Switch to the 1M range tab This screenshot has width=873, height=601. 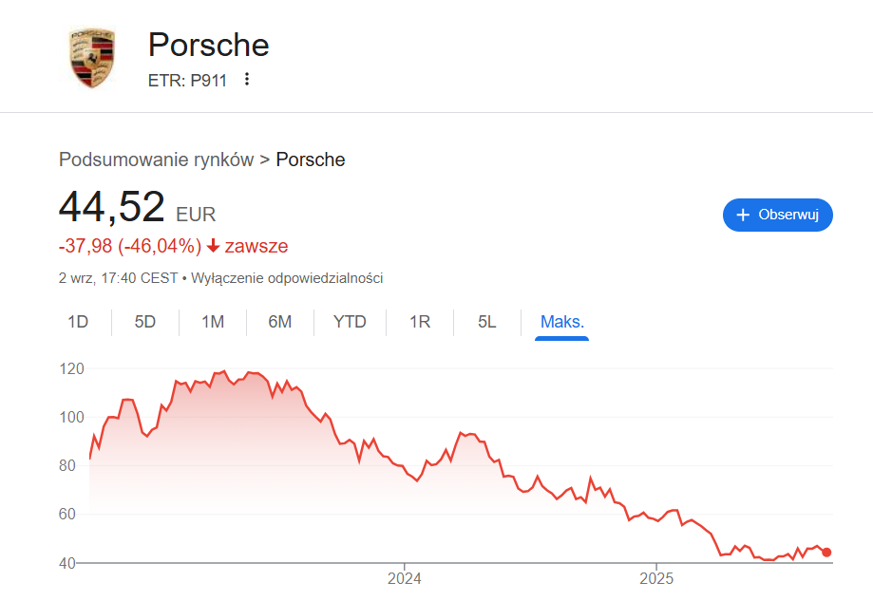(x=213, y=322)
